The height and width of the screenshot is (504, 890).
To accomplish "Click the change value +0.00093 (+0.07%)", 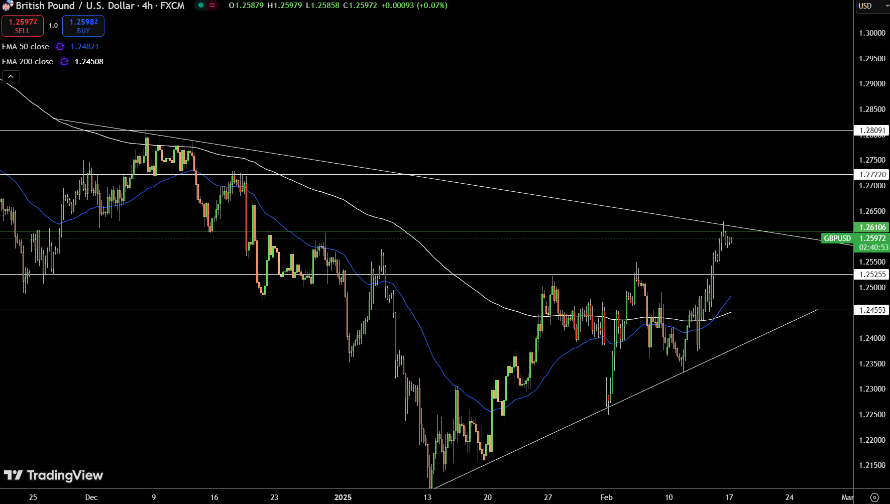I will 413,6.
